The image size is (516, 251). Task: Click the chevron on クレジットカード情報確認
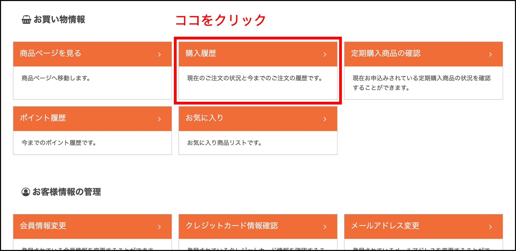pos(325,227)
